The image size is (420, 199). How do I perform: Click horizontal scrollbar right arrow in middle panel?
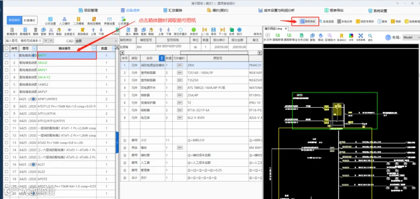click(x=259, y=53)
